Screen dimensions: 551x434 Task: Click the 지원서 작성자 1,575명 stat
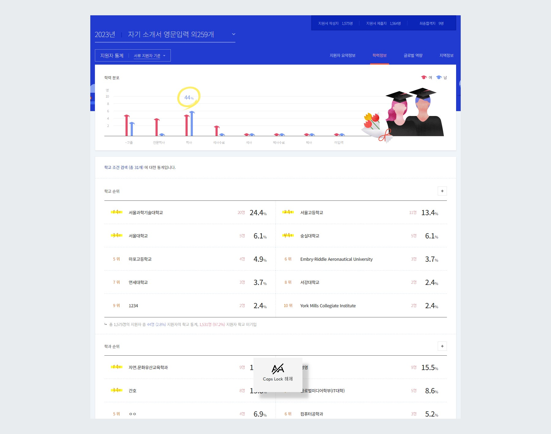pyautogui.click(x=335, y=23)
